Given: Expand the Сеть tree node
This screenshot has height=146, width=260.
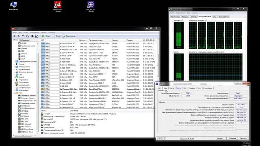Looking at the screenshot, I should (14, 75).
